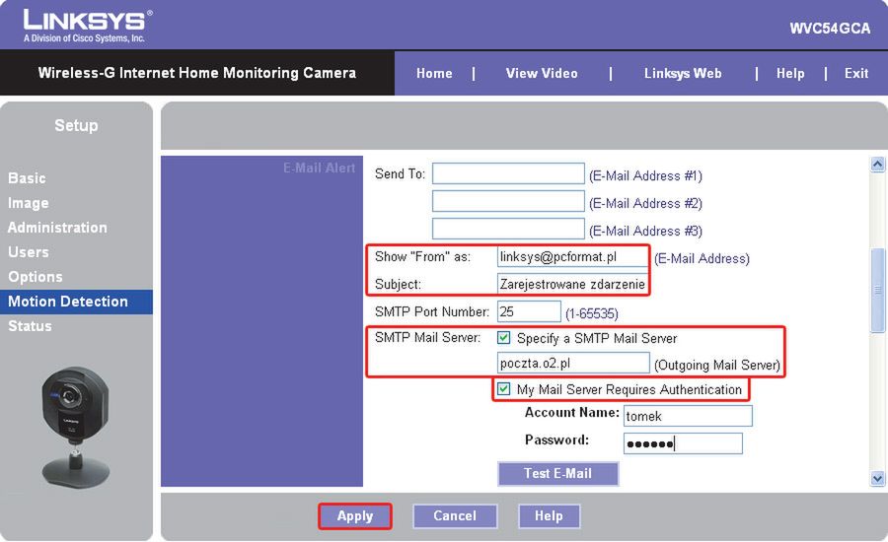This screenshot has height=542, width=888.
Task: Click the Password field
Action: pos(683,443)
